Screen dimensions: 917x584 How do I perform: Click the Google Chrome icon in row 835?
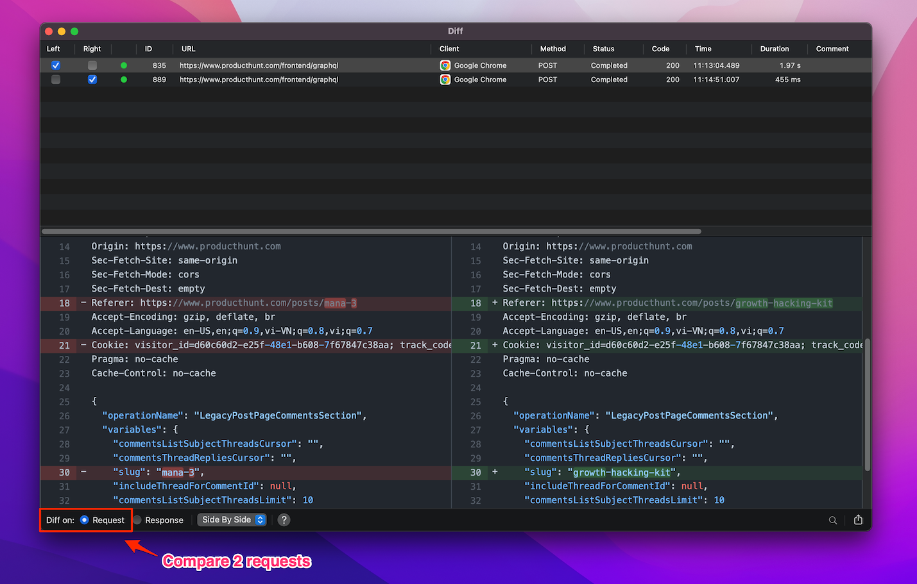point(445,65)
